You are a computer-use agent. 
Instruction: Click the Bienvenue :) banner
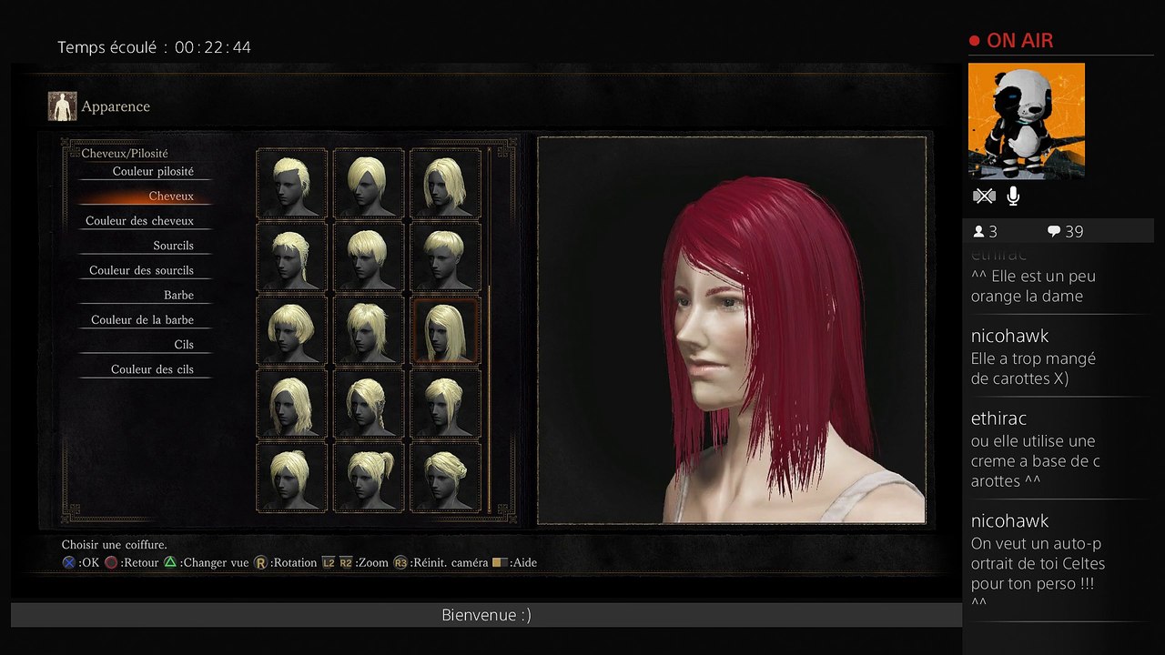pyautogui.click(x=486, y=615)
